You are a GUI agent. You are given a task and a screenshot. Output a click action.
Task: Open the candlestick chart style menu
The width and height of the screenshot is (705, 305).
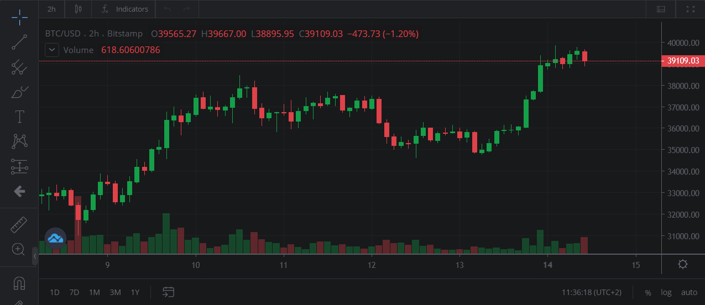click(x=78, y=9)
